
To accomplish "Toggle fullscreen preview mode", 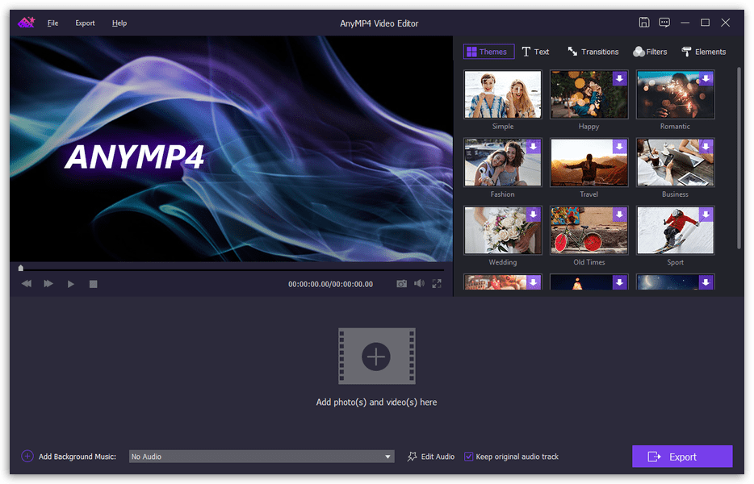I will [x=437, y=283].
